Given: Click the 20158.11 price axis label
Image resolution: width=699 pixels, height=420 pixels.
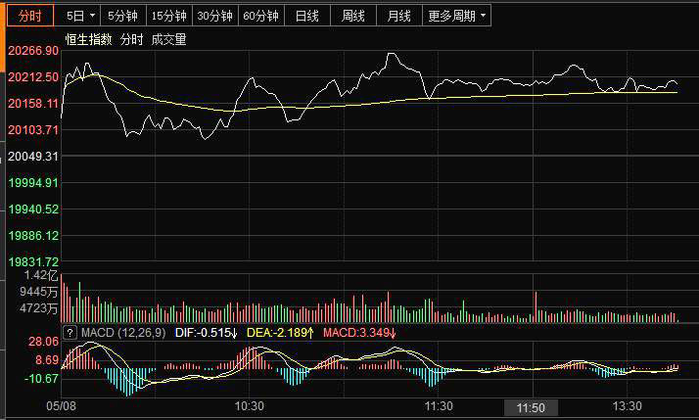Looking at the screenshot, I should coord(33,104).
